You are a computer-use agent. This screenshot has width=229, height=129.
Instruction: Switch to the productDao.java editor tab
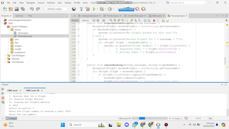tap(135, 15)
